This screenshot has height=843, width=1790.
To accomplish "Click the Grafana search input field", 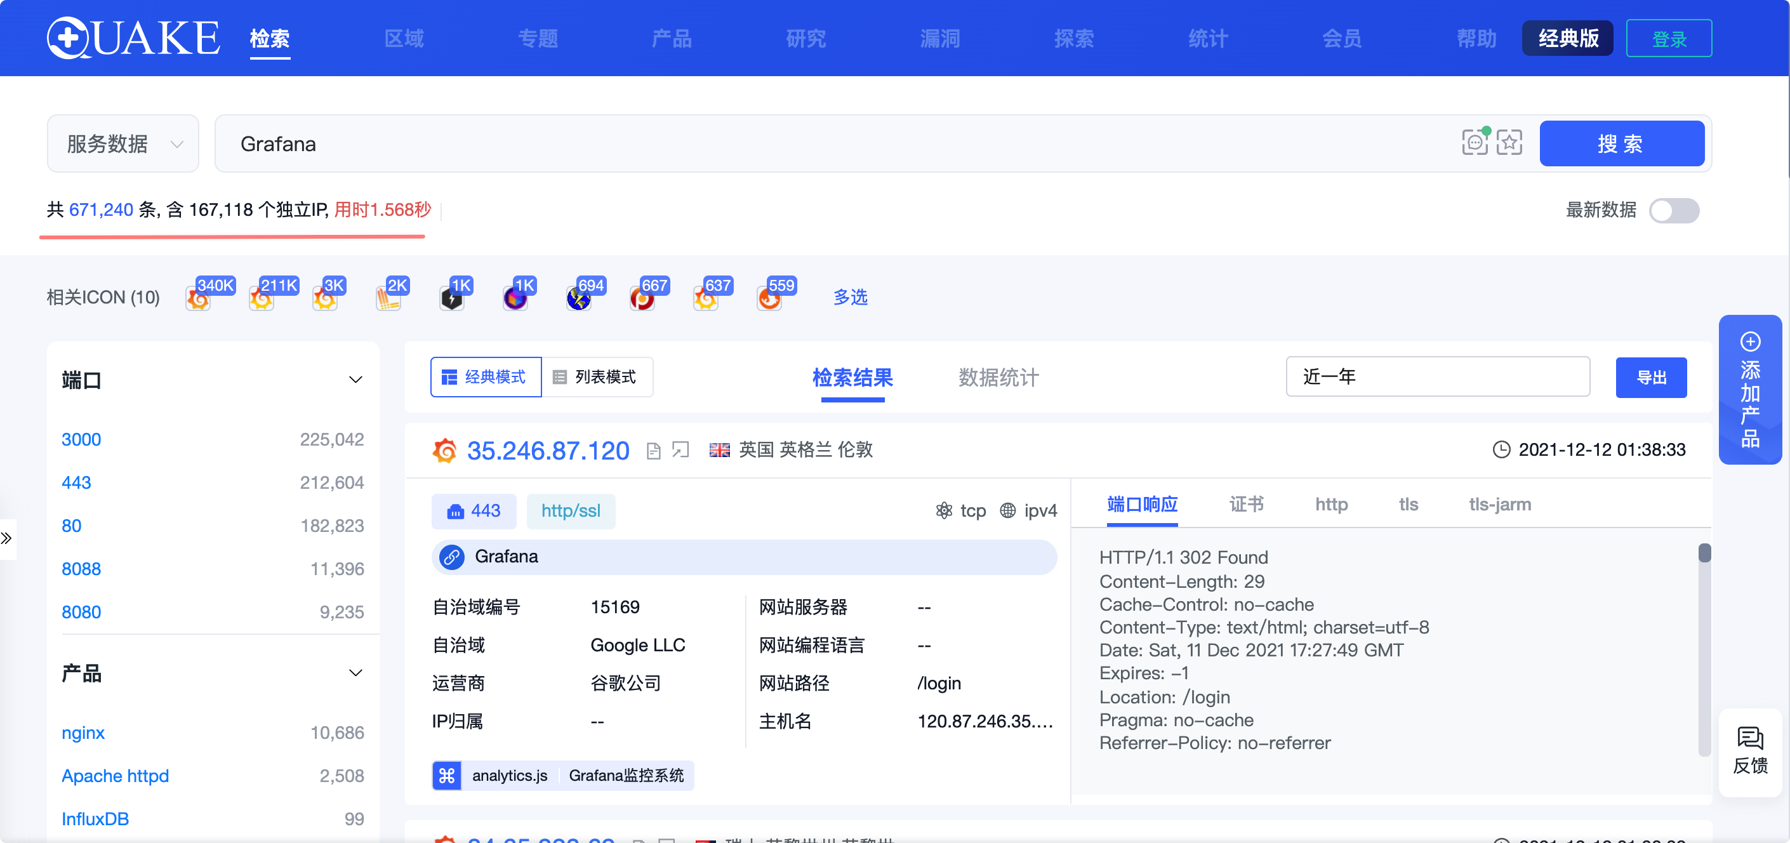I will [834, 144].
